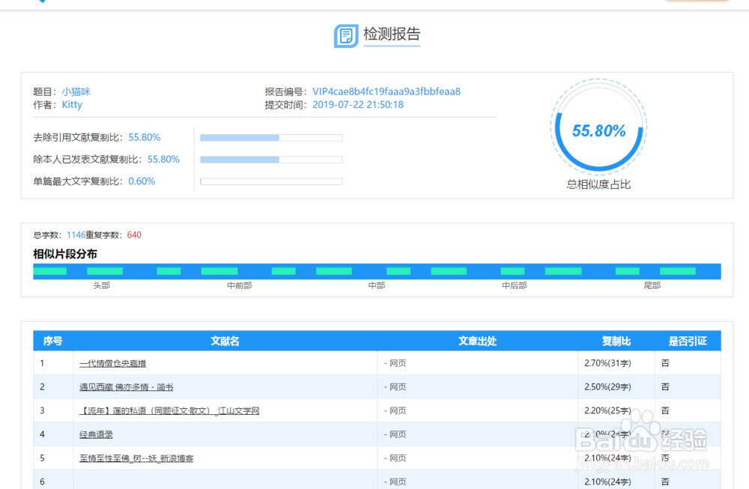Image resolution: width=749 pixels, height=489 pixels.
Task: Click the 去除引用文献复制比 progress bar
Action: 271,138
